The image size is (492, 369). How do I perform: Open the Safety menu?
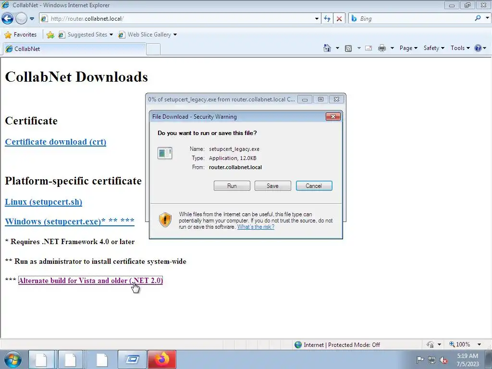434,48
